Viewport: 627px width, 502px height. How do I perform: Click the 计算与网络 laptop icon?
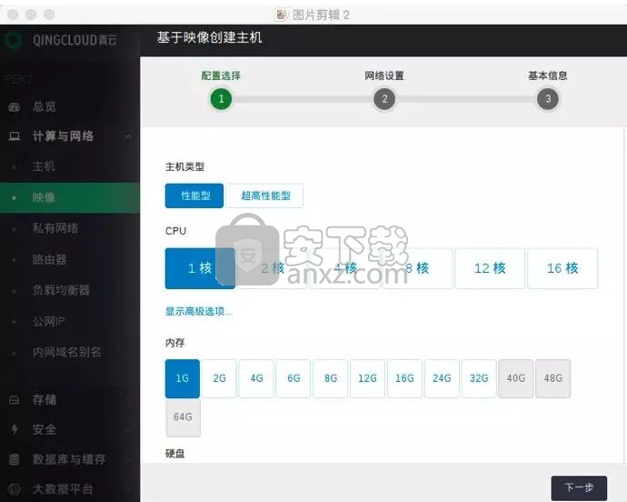click(15, 136)
